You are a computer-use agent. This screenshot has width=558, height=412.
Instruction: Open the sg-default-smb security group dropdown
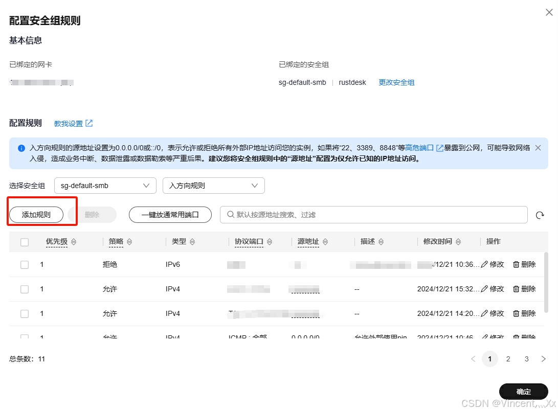click(x=105, y=186)
